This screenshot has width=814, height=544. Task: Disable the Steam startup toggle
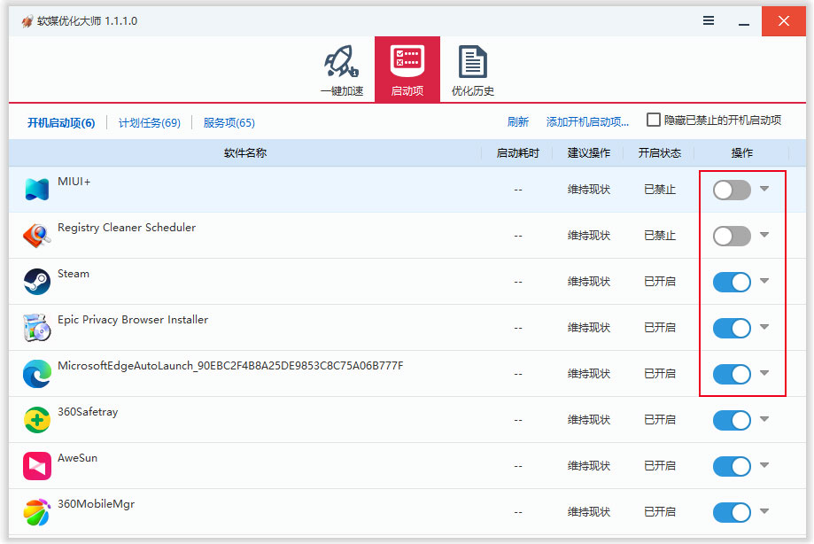pos(732,283)
